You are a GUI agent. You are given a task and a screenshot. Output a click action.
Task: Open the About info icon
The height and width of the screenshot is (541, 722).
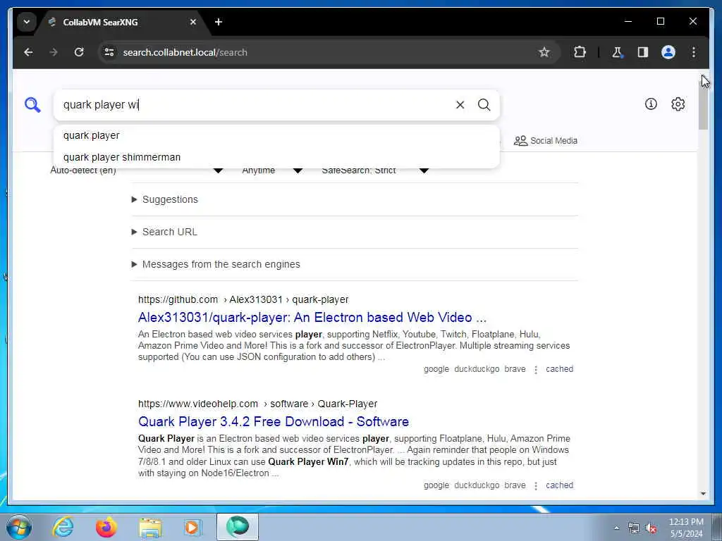coord(651,104)
